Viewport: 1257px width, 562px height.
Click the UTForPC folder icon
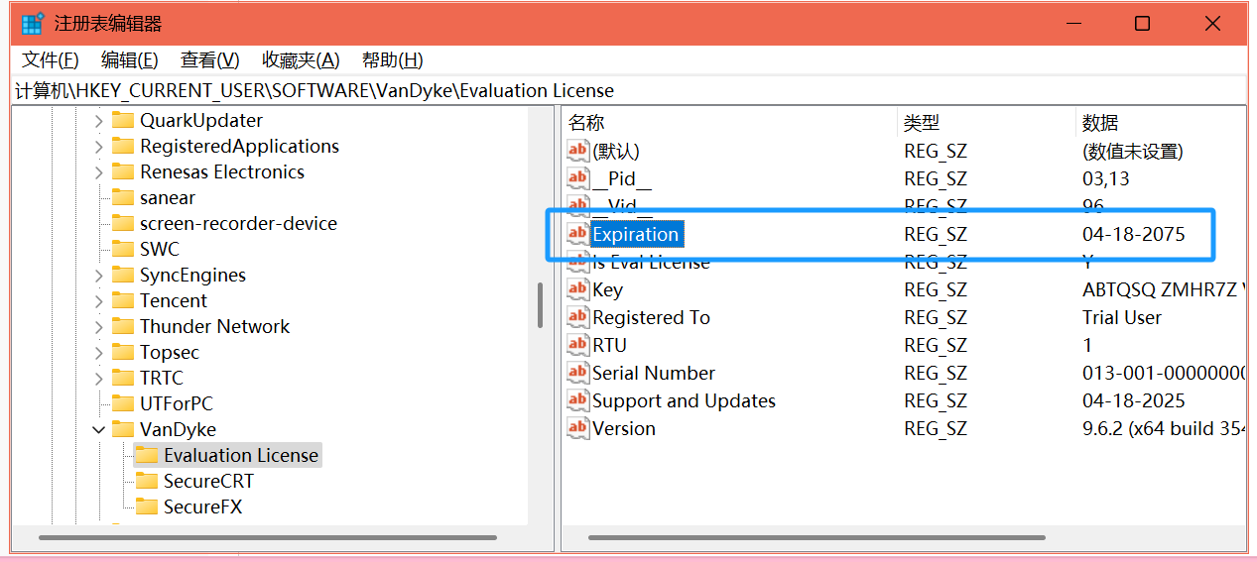[123, 403]
